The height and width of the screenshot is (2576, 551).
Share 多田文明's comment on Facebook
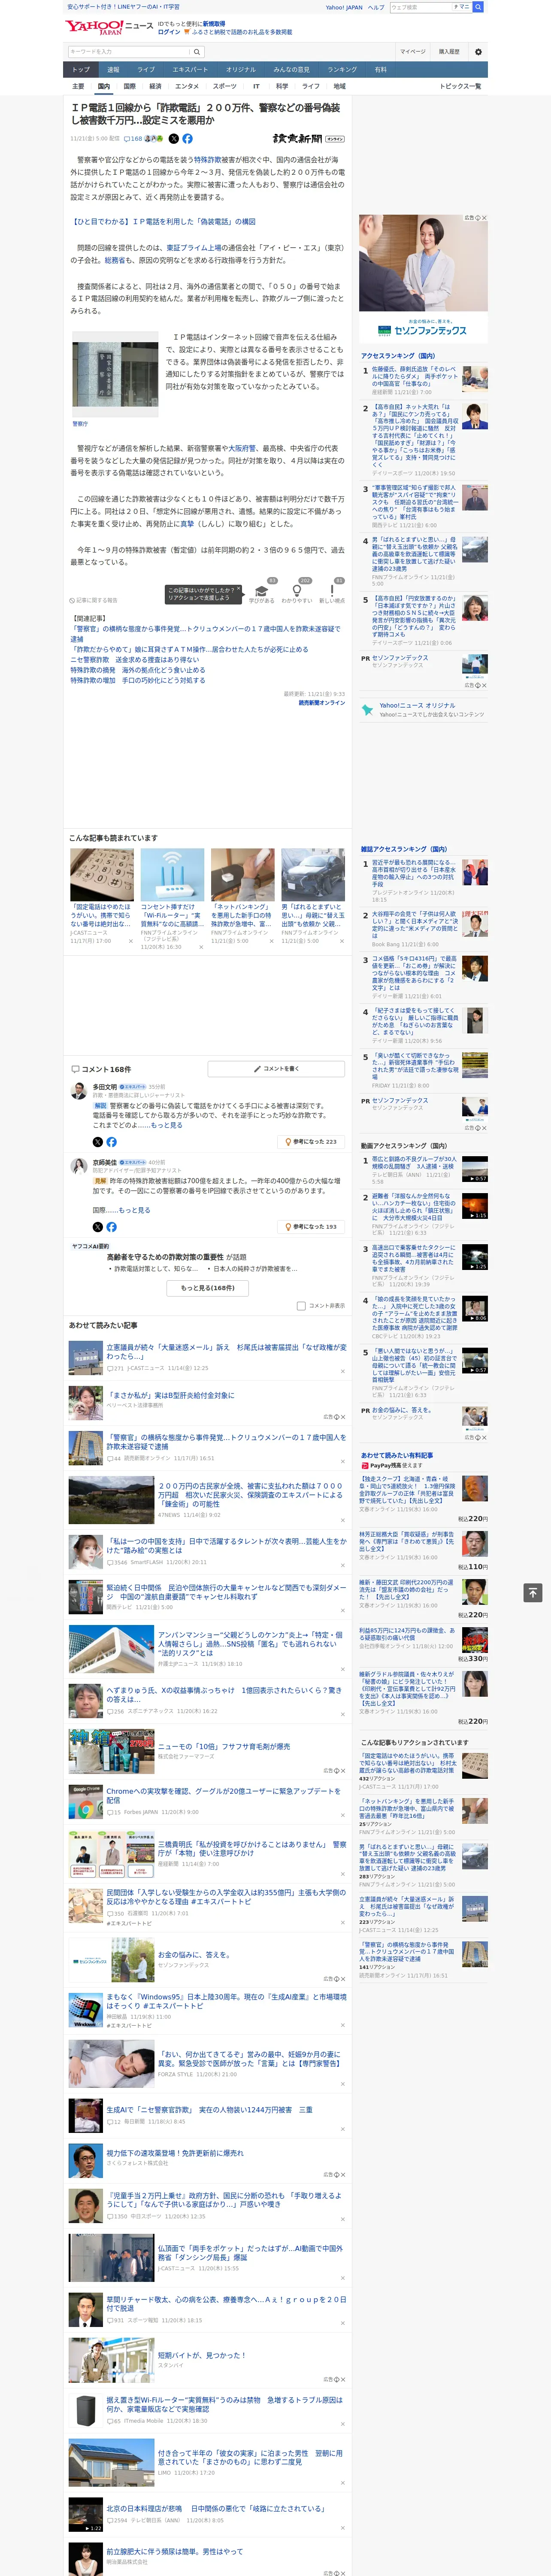coord(111,1141)
